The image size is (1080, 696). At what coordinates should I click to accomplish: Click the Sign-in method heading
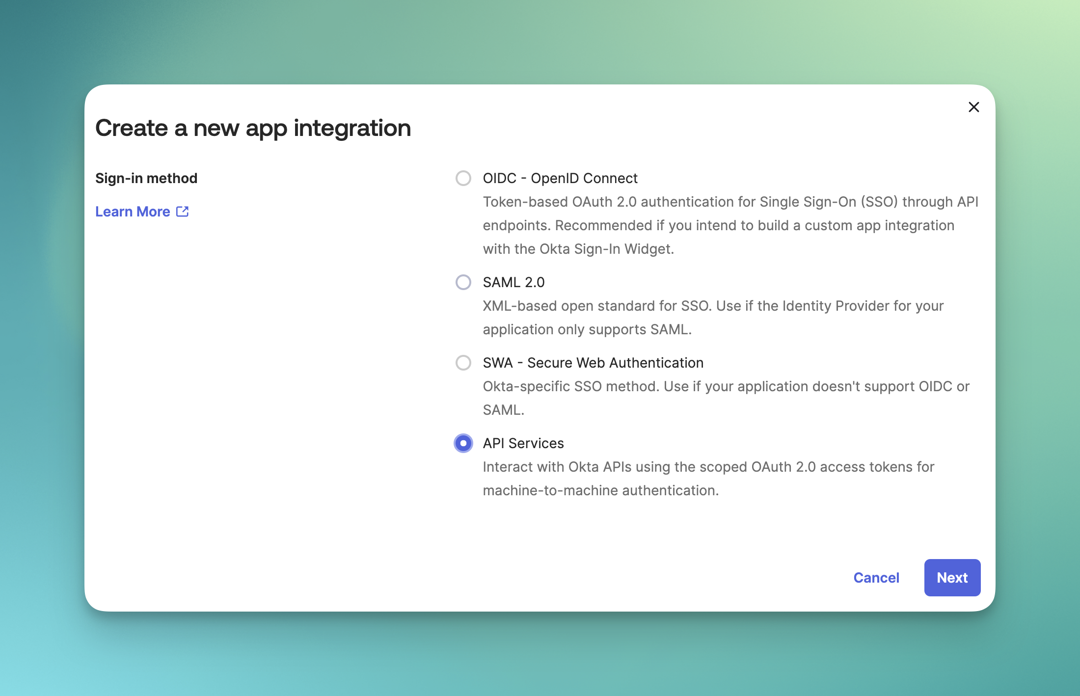146,178
